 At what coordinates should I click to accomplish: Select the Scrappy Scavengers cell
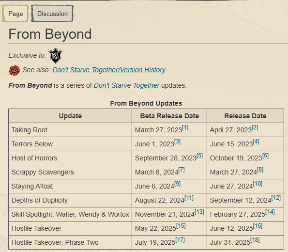click(x=70, y=172)
